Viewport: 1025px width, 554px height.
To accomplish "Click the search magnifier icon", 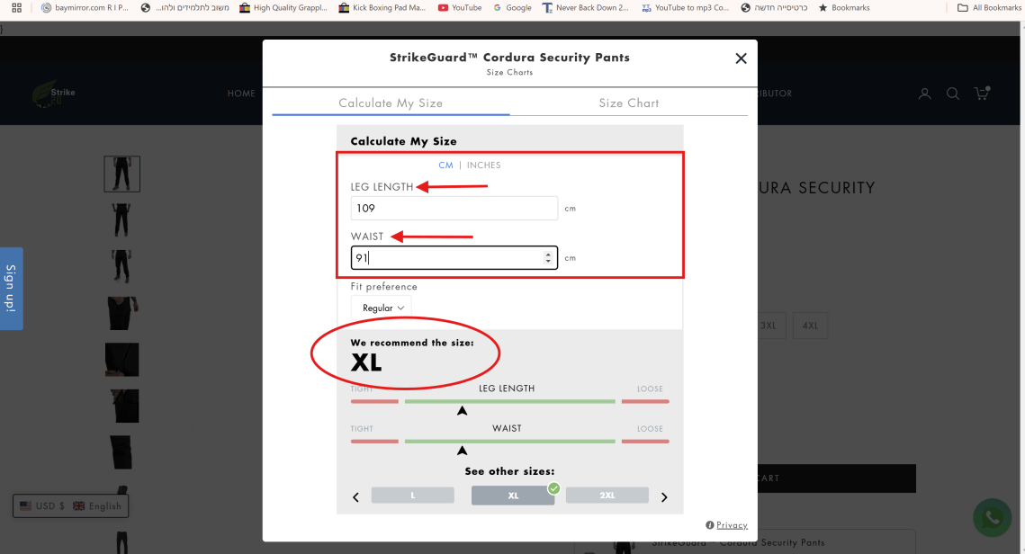I will pyautogui.click(x=952, y=94).
